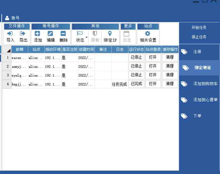Click the 日志 calendar icon
Screen dimensions: 220x174
pos(126,33)
